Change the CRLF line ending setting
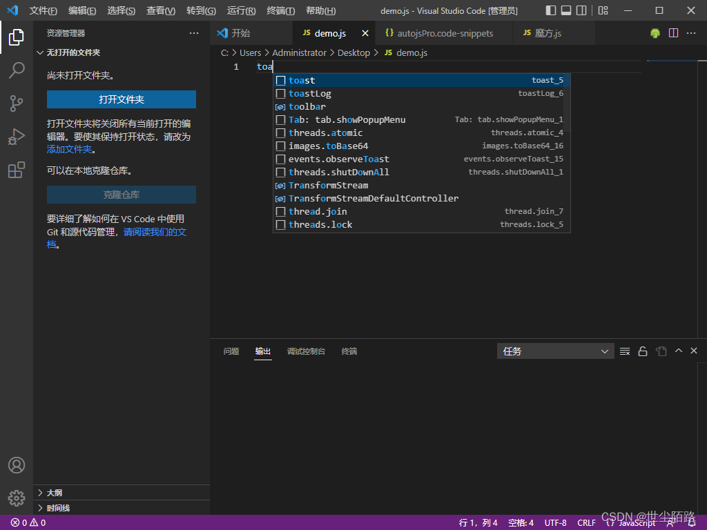The width and height of the screenshot is (707, 530). [586, 522]
